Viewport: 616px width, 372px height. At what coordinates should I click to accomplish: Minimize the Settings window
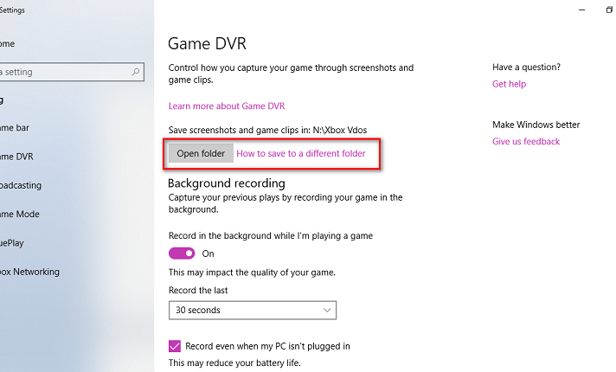pos(581,10)
